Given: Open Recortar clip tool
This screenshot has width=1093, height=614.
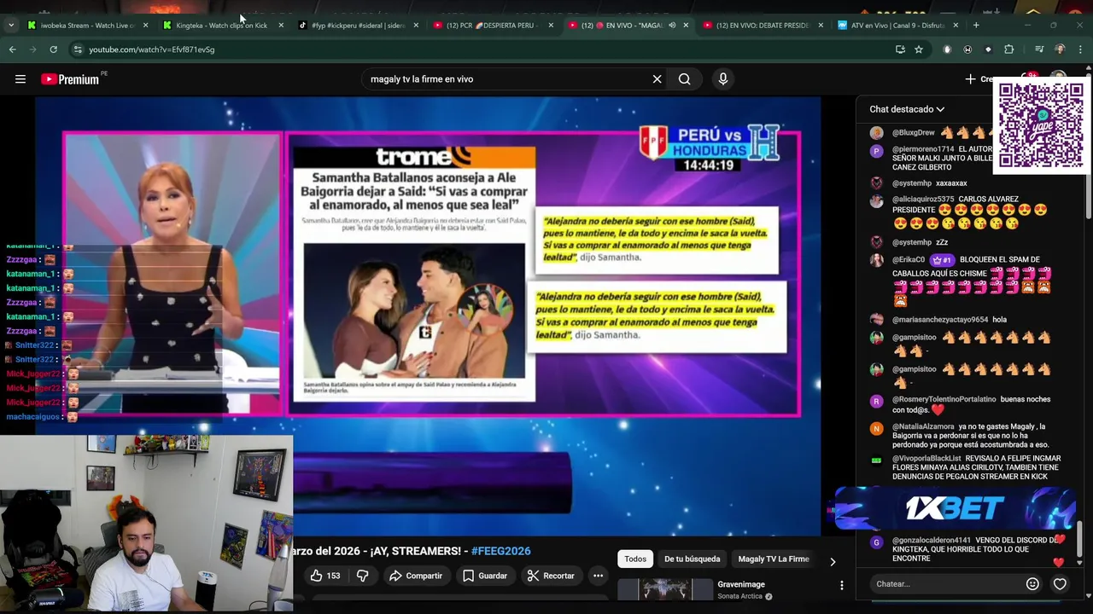Looking at the screenshot, I should click(551, 576).
